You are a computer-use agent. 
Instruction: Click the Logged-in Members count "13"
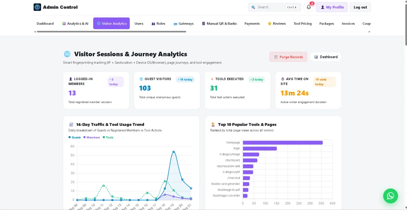72,93
